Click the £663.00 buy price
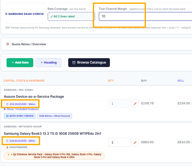The width and height of the screenshot is (192, 166). click(x=147, y=142)
